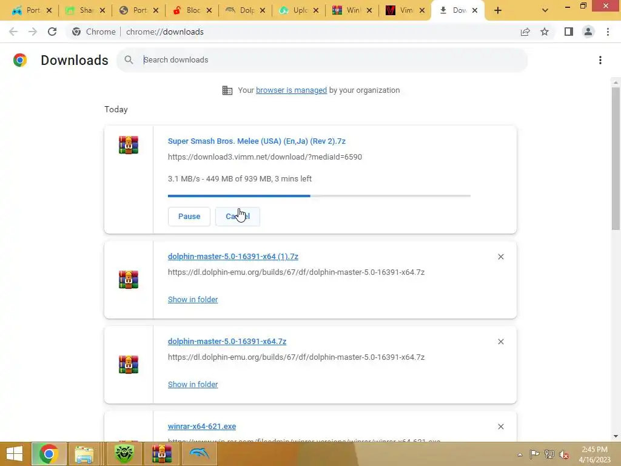The width and height of the screenshot is (621, 466).
Task: Remove dolphin-master-5.0-16391-x64.7z from list
Action: tap(501, 342)
